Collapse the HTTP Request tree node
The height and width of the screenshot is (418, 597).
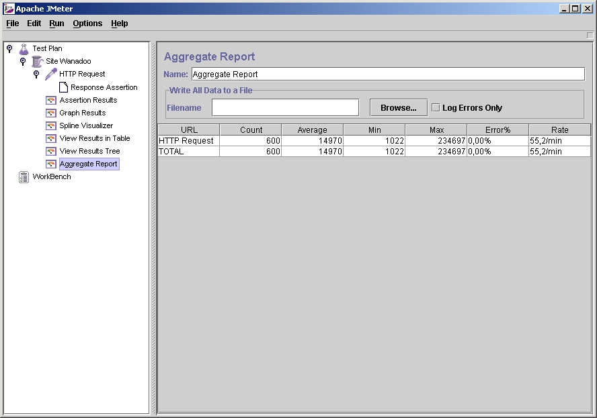36,74
